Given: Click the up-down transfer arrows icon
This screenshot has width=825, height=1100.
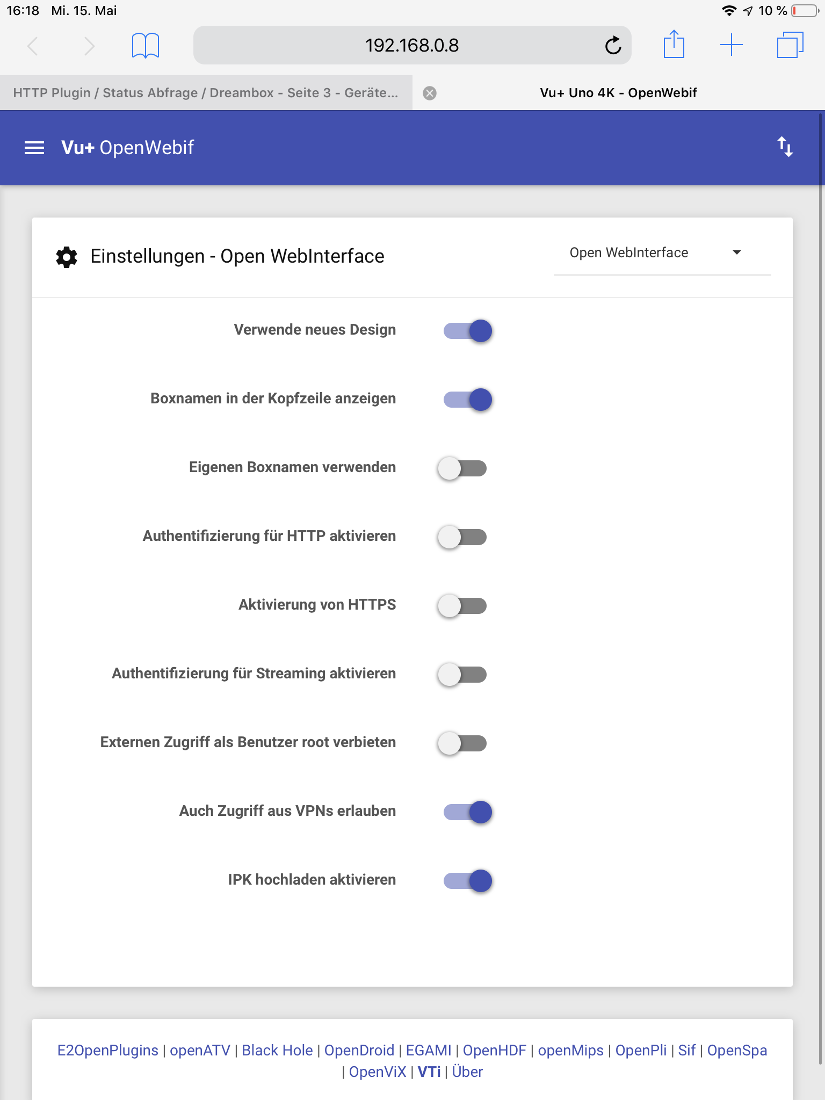Looking at the screenshot, I should [785, 147].
